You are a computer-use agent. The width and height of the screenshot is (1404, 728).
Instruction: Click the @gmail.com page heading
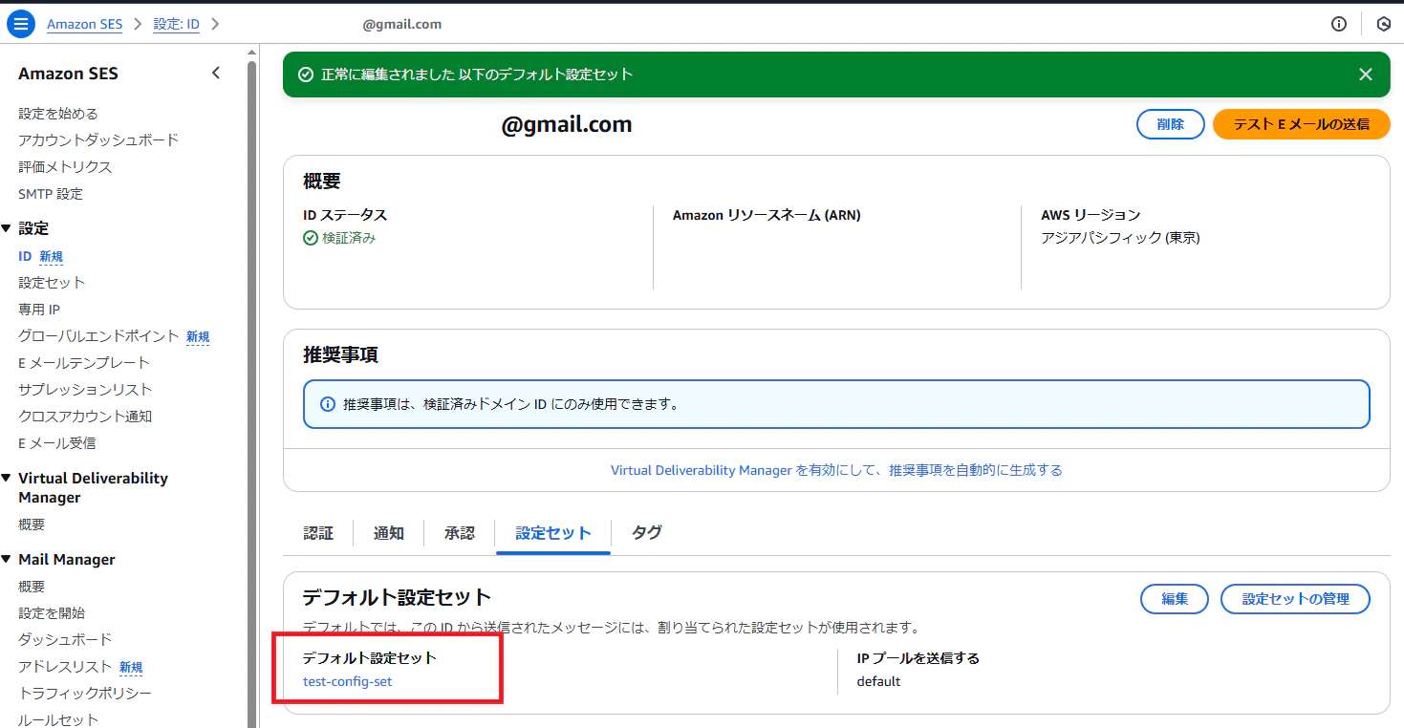[567, 125]
